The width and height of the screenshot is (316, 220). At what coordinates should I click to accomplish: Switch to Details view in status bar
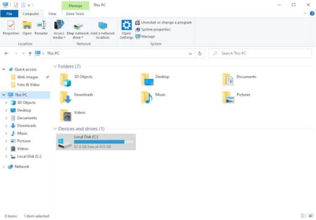click(304, 216)
